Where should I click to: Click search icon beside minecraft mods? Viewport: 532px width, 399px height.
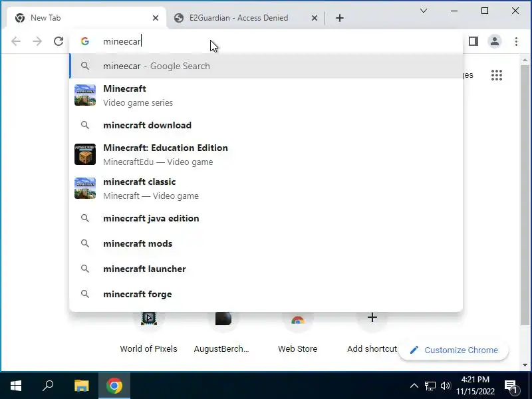(x=85, y=243)
